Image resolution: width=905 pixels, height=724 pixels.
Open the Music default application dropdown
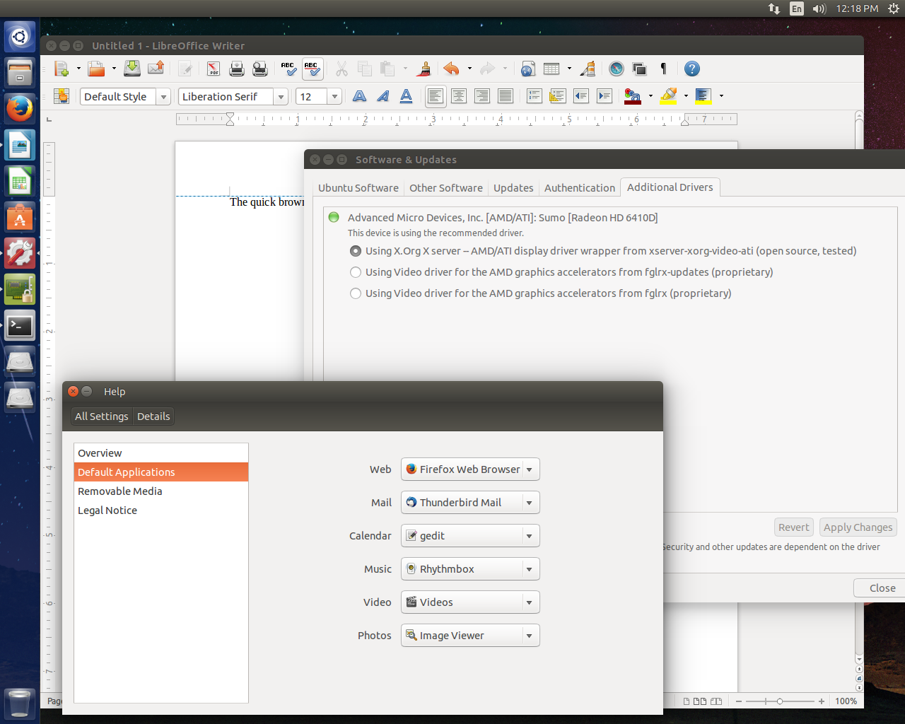pyautogui.click(x=470, y=569)
